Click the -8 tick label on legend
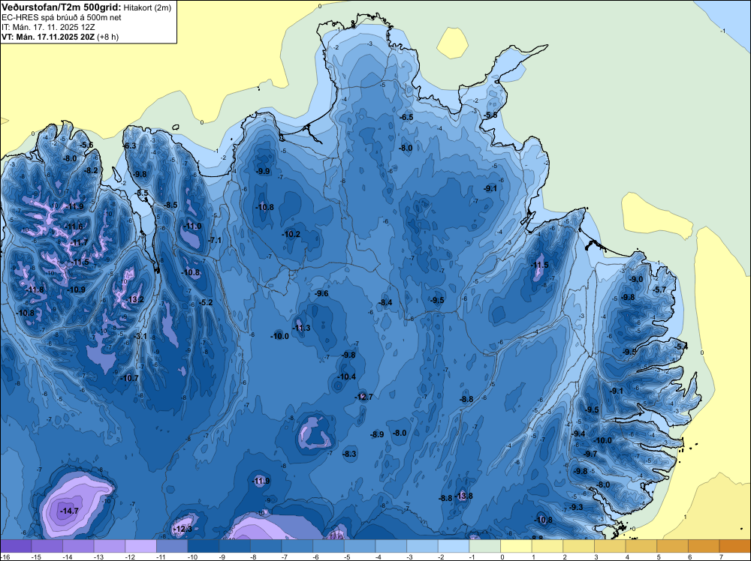Screen dimensions: 751x561 [x=254, y=557]
